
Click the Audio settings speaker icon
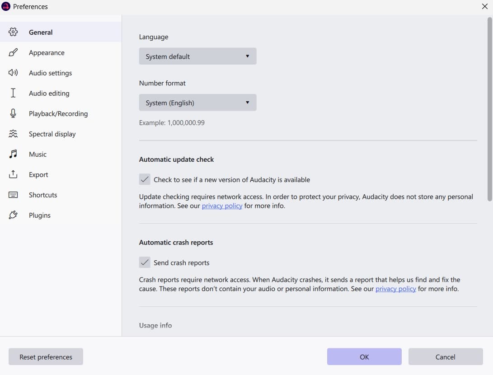point(13,73)
